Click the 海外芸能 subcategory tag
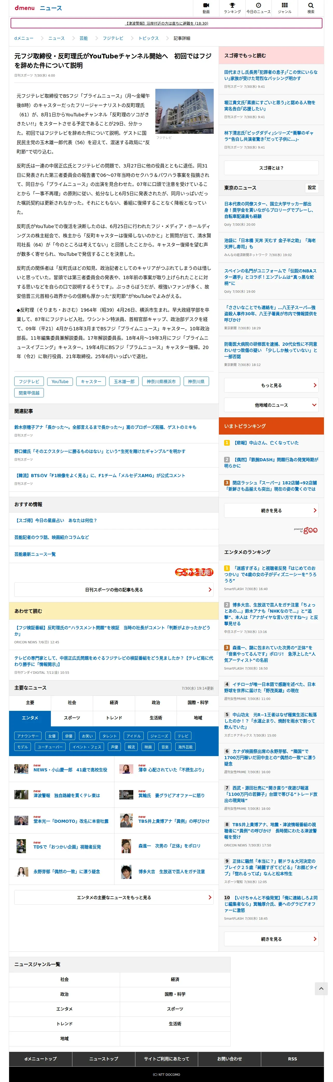 click(x=185, y=747)
